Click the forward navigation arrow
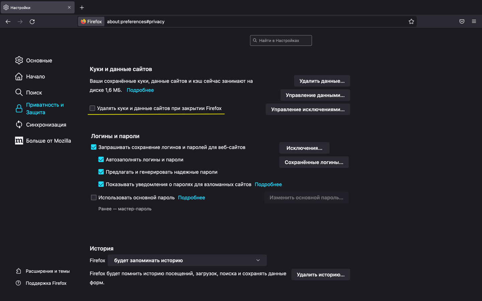The width and height of the screenshot is (482, 301). point(20,21)
